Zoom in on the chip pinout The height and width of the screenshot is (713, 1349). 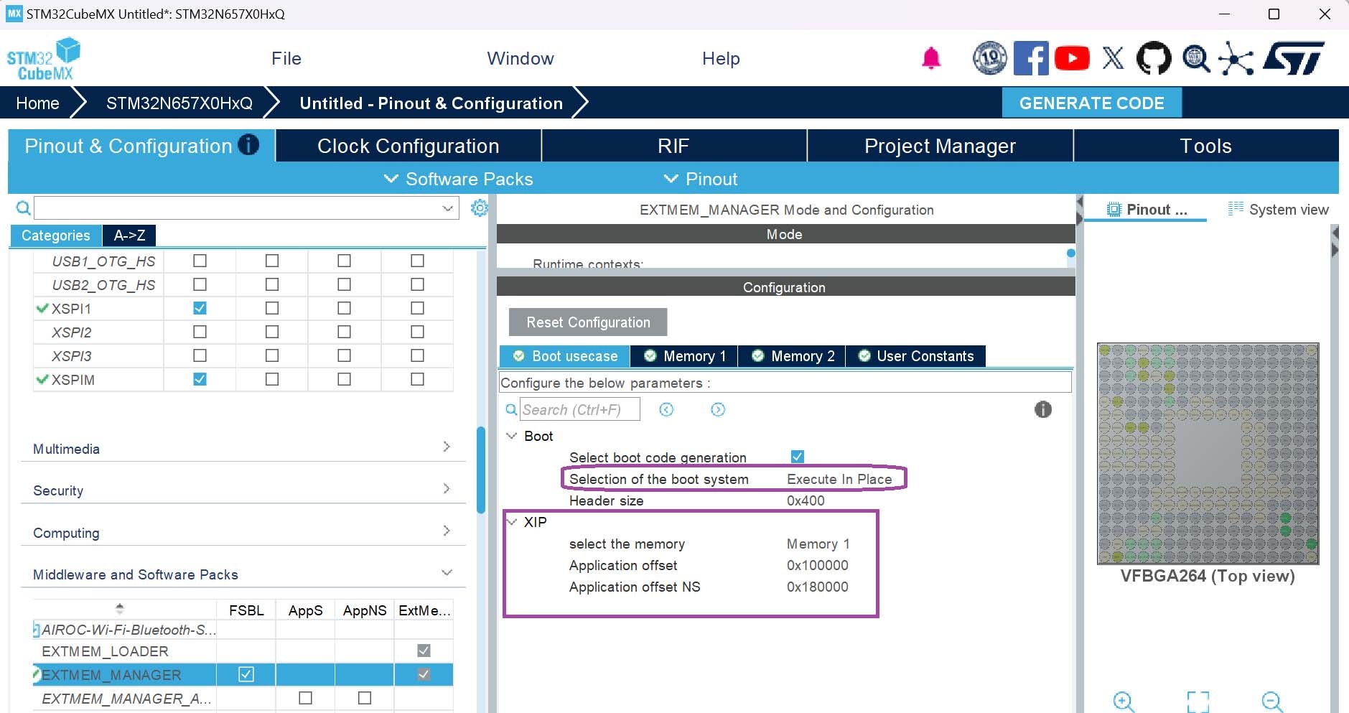click(1124, 702)
